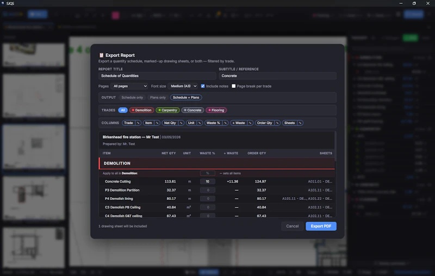The width and height of the screenshot is (435, 276).
Task: Click the P3 Demolition Partition item name
Action: (x=122, y=190)
